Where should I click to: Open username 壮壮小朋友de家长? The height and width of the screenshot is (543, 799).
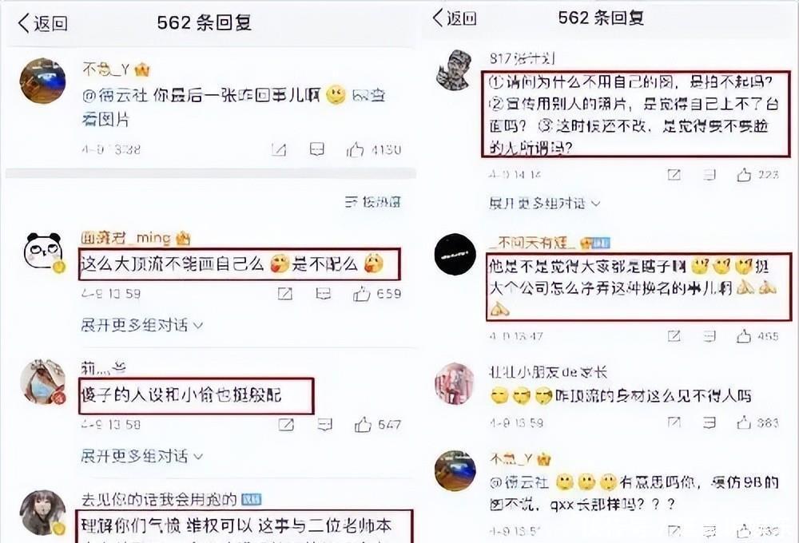click(548, 372)
